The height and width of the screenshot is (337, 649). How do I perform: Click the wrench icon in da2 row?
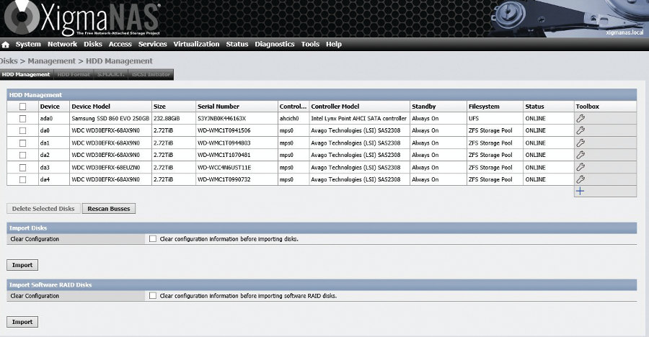(x=580, y=155)
